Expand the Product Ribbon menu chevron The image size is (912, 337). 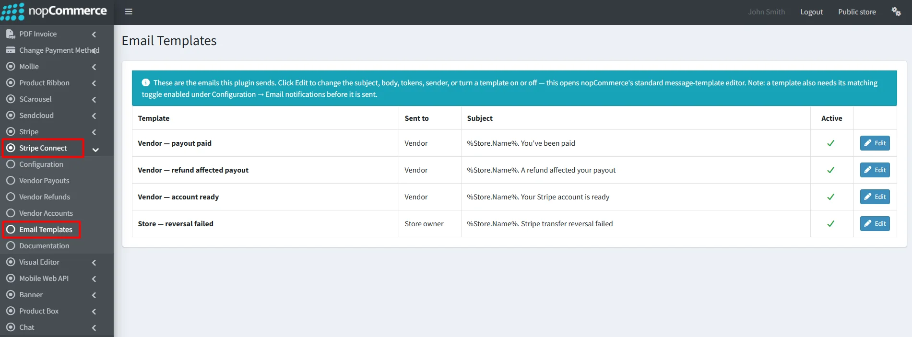94,83
